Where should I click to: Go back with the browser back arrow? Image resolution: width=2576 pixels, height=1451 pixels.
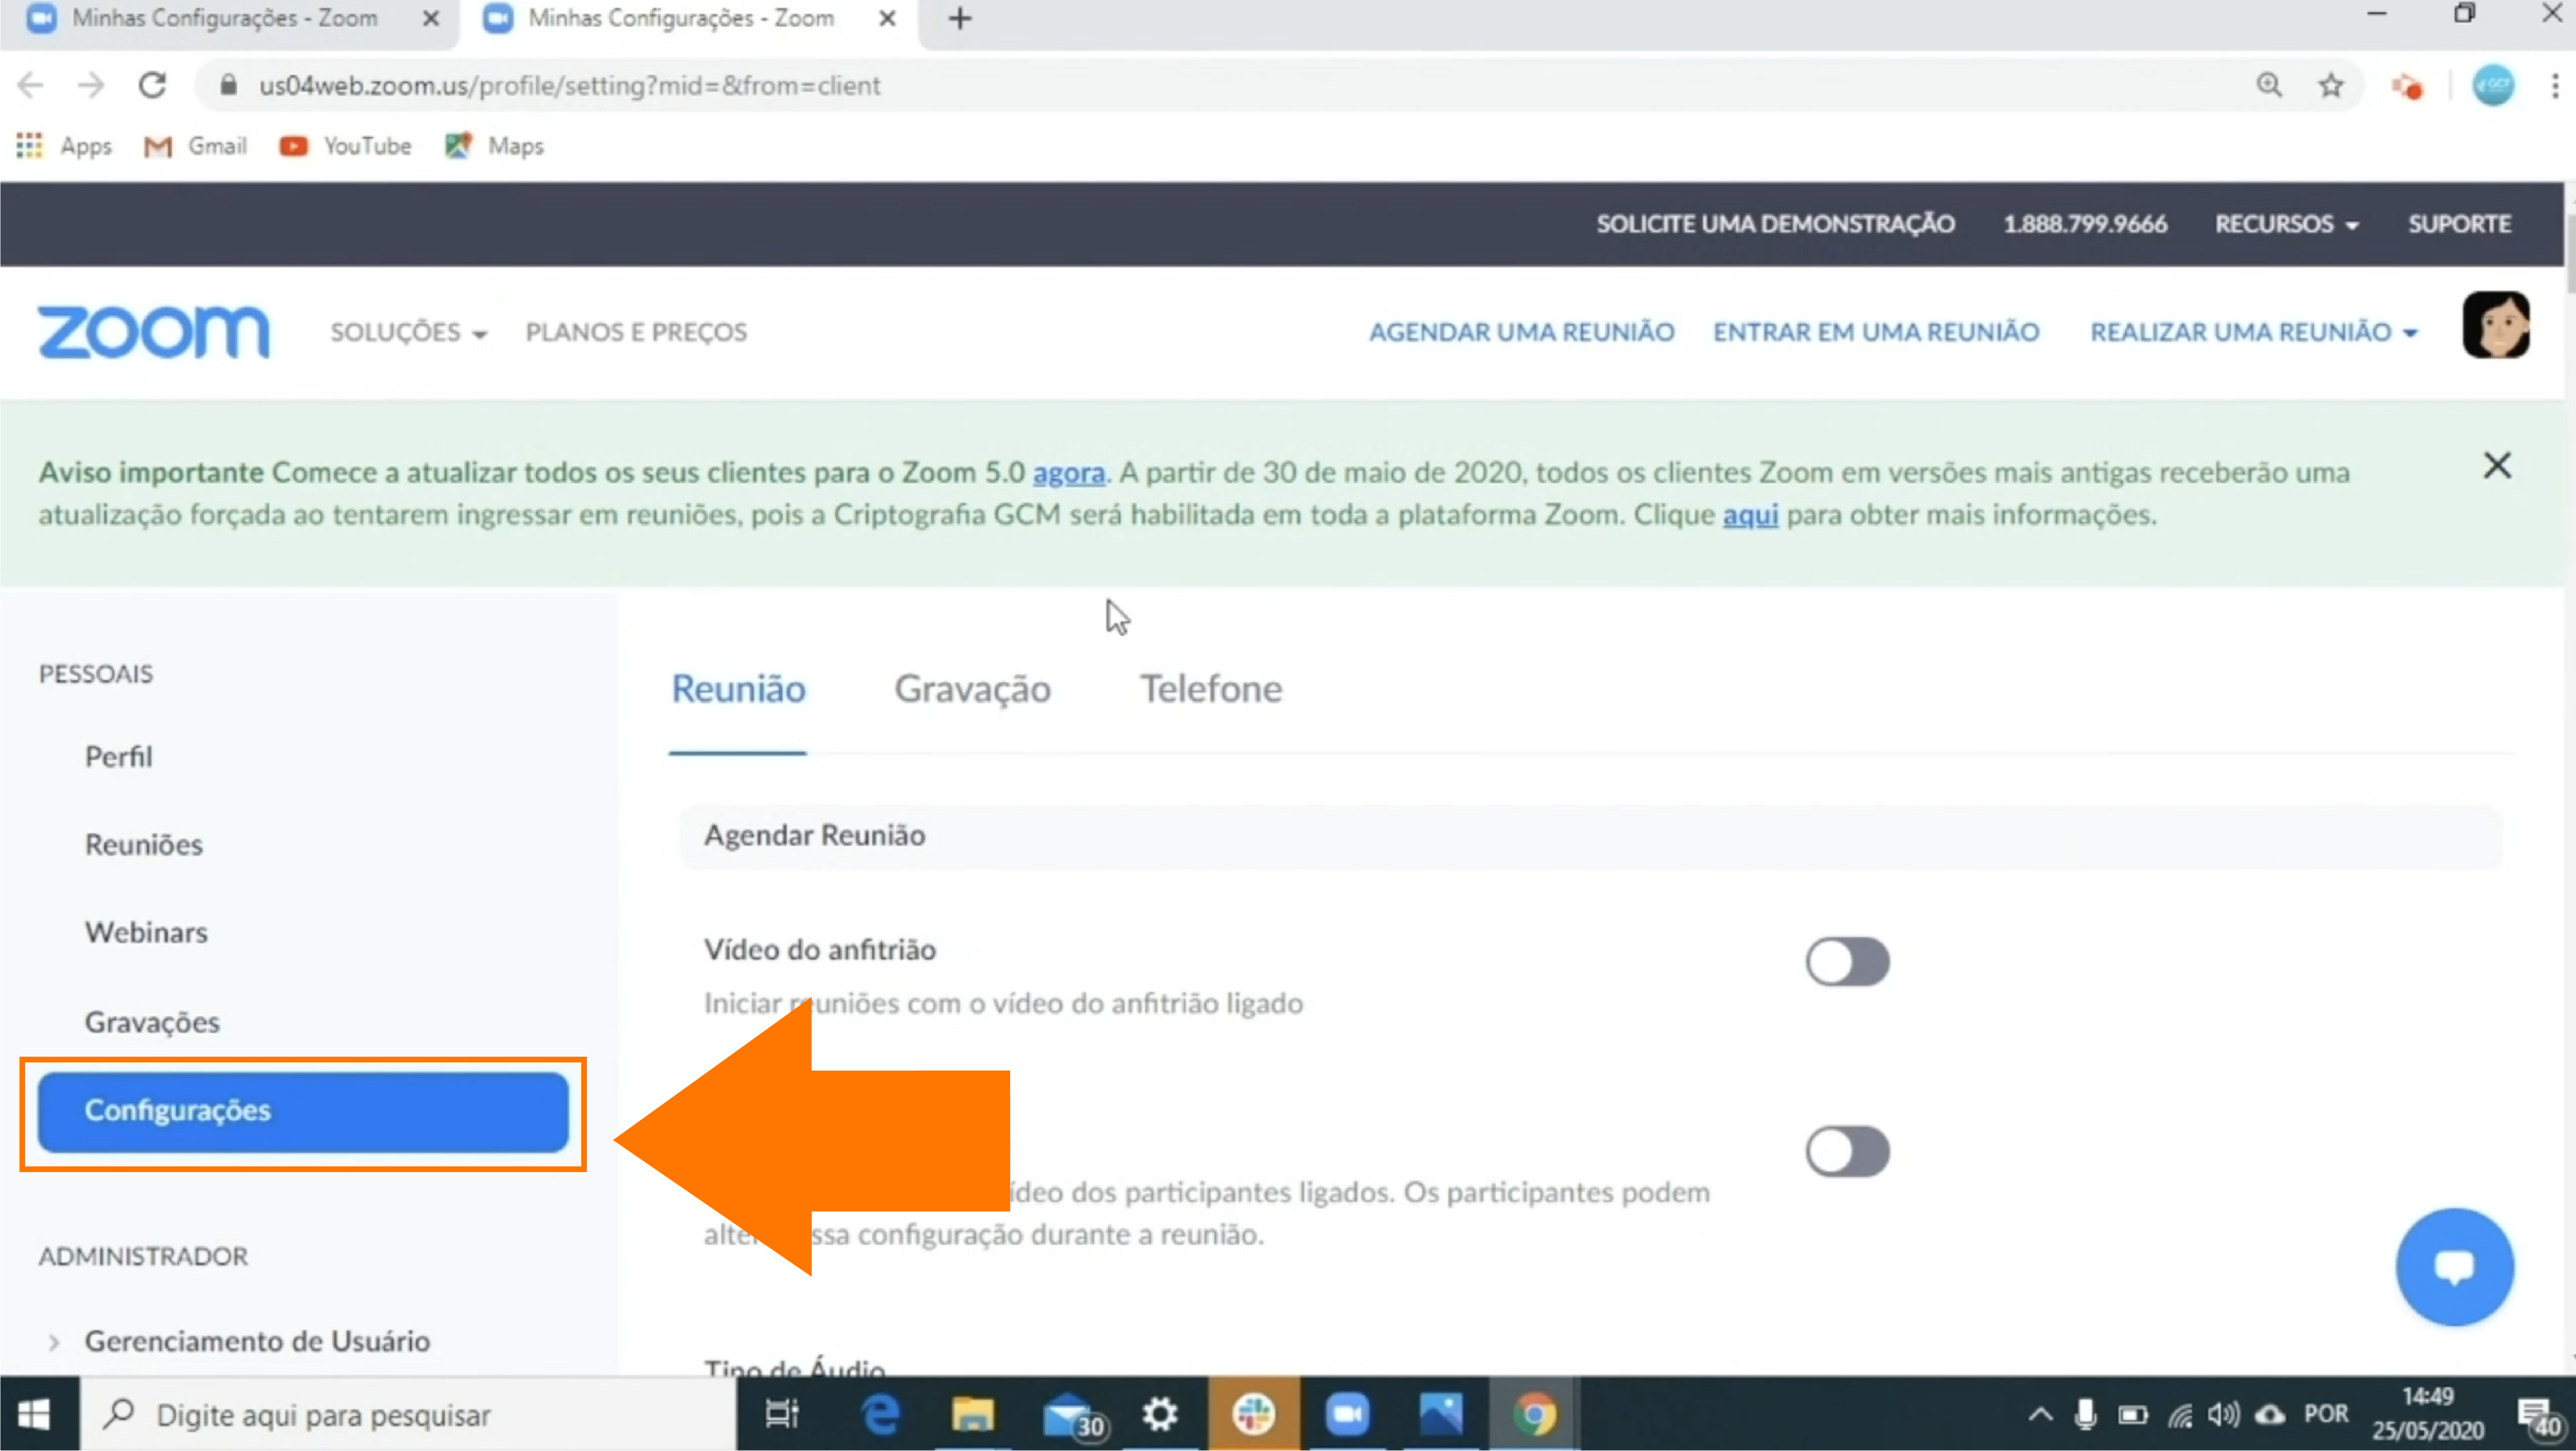coord(31,85)
